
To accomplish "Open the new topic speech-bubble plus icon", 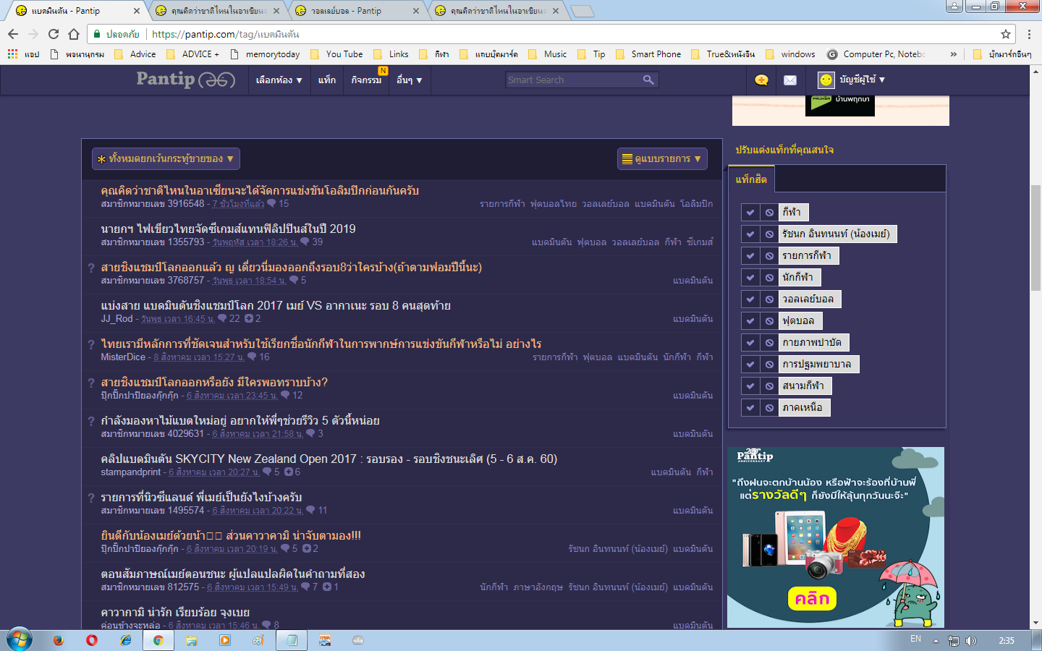I will [x=761, y=80].
